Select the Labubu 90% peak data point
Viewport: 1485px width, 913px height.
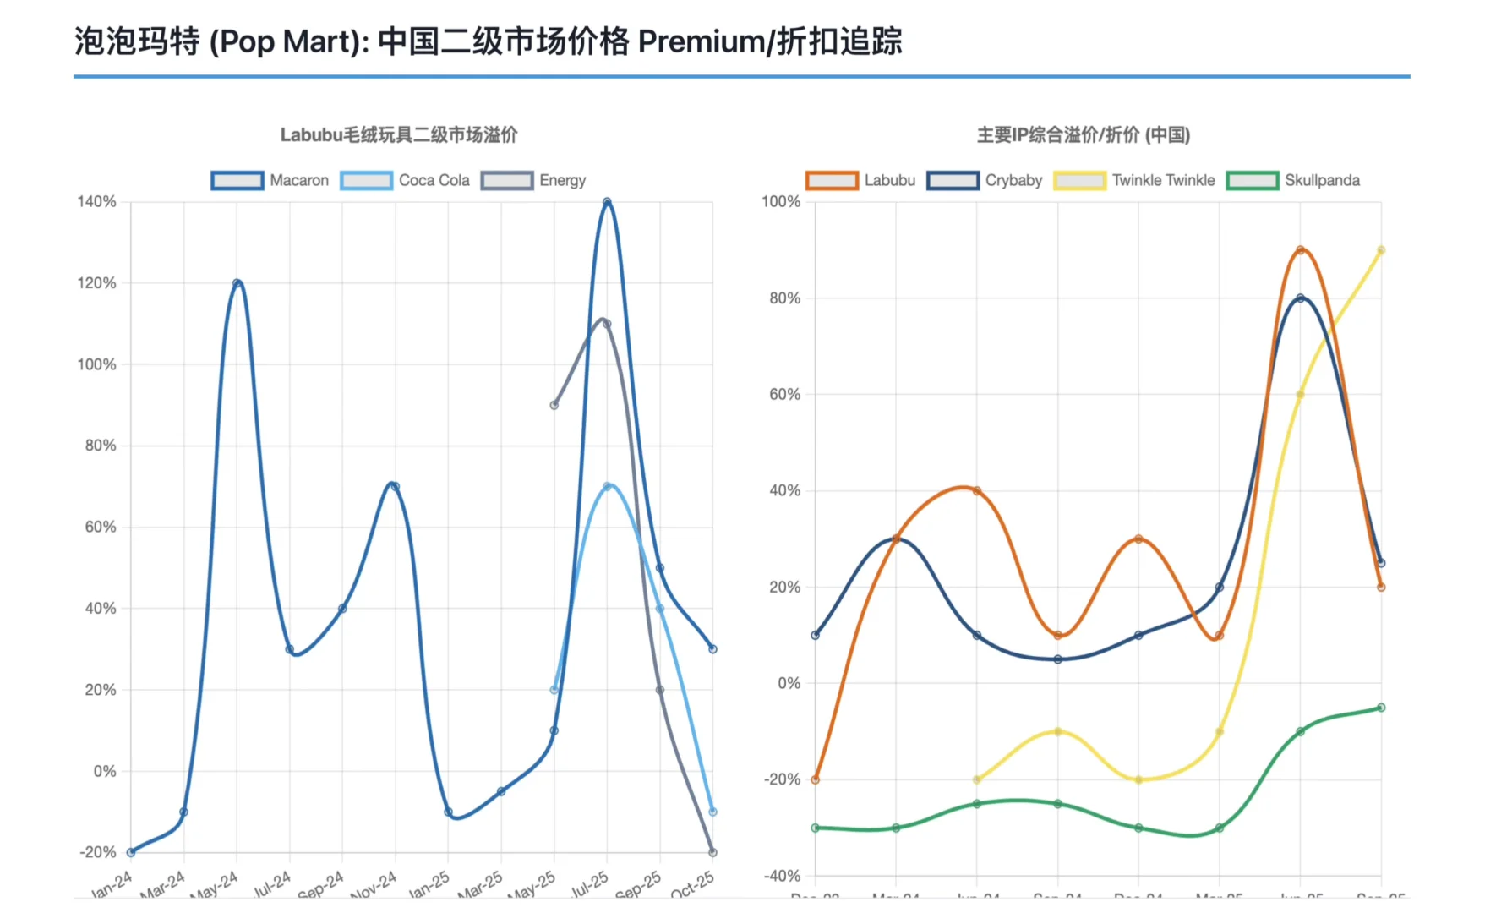[x=1300, y=249]
